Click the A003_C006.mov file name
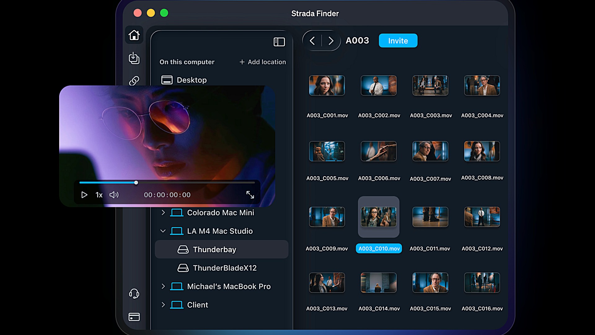 379,178
